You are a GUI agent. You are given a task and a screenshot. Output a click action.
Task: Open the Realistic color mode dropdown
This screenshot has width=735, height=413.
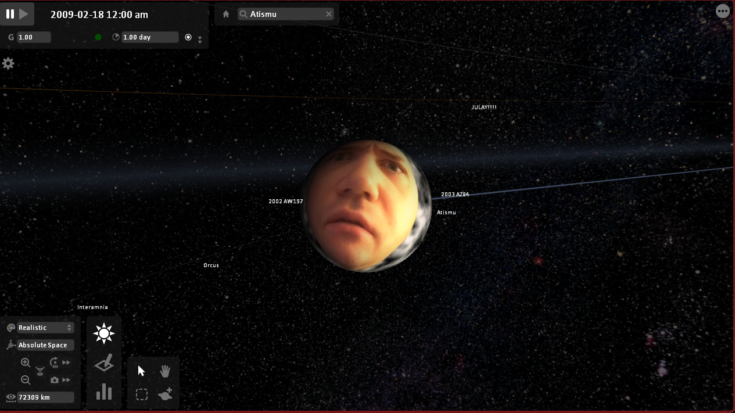(x=45, y=328)
